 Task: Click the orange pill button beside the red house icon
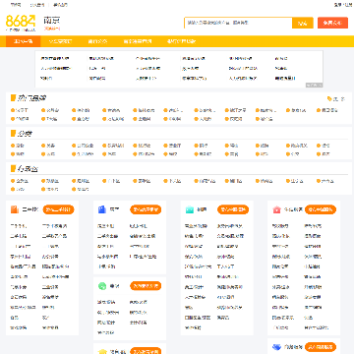point(321,209)
